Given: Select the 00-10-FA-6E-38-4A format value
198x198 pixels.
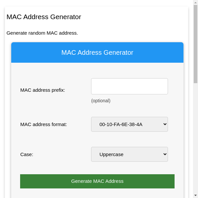Looking at the screenshot, I should click(121, 124).
